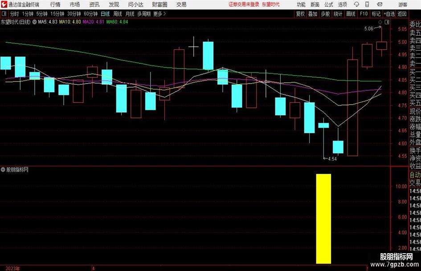This screenshot has height=271, width=421.
Task: Switch to the 分时 chart tab
Action: pyautogui.click(x=14, y=14)
